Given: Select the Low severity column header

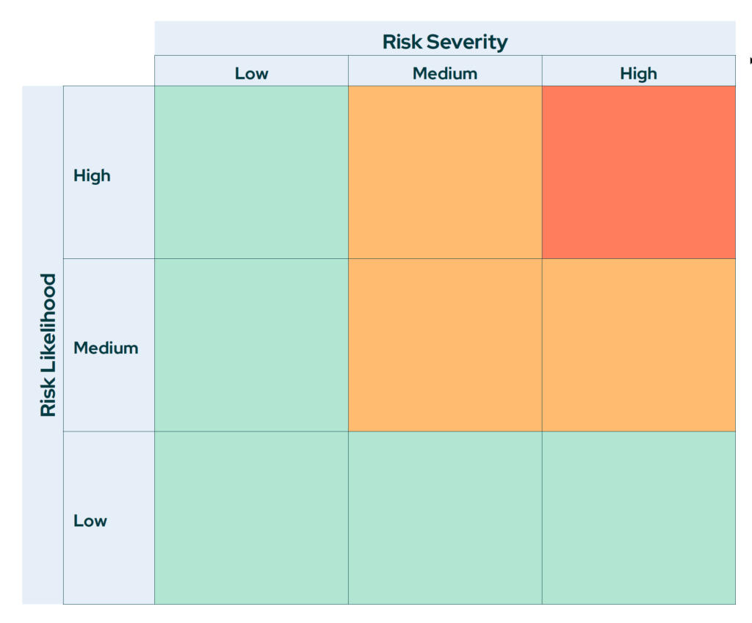Looking at the screenshot, I should (x=251, y=73).
